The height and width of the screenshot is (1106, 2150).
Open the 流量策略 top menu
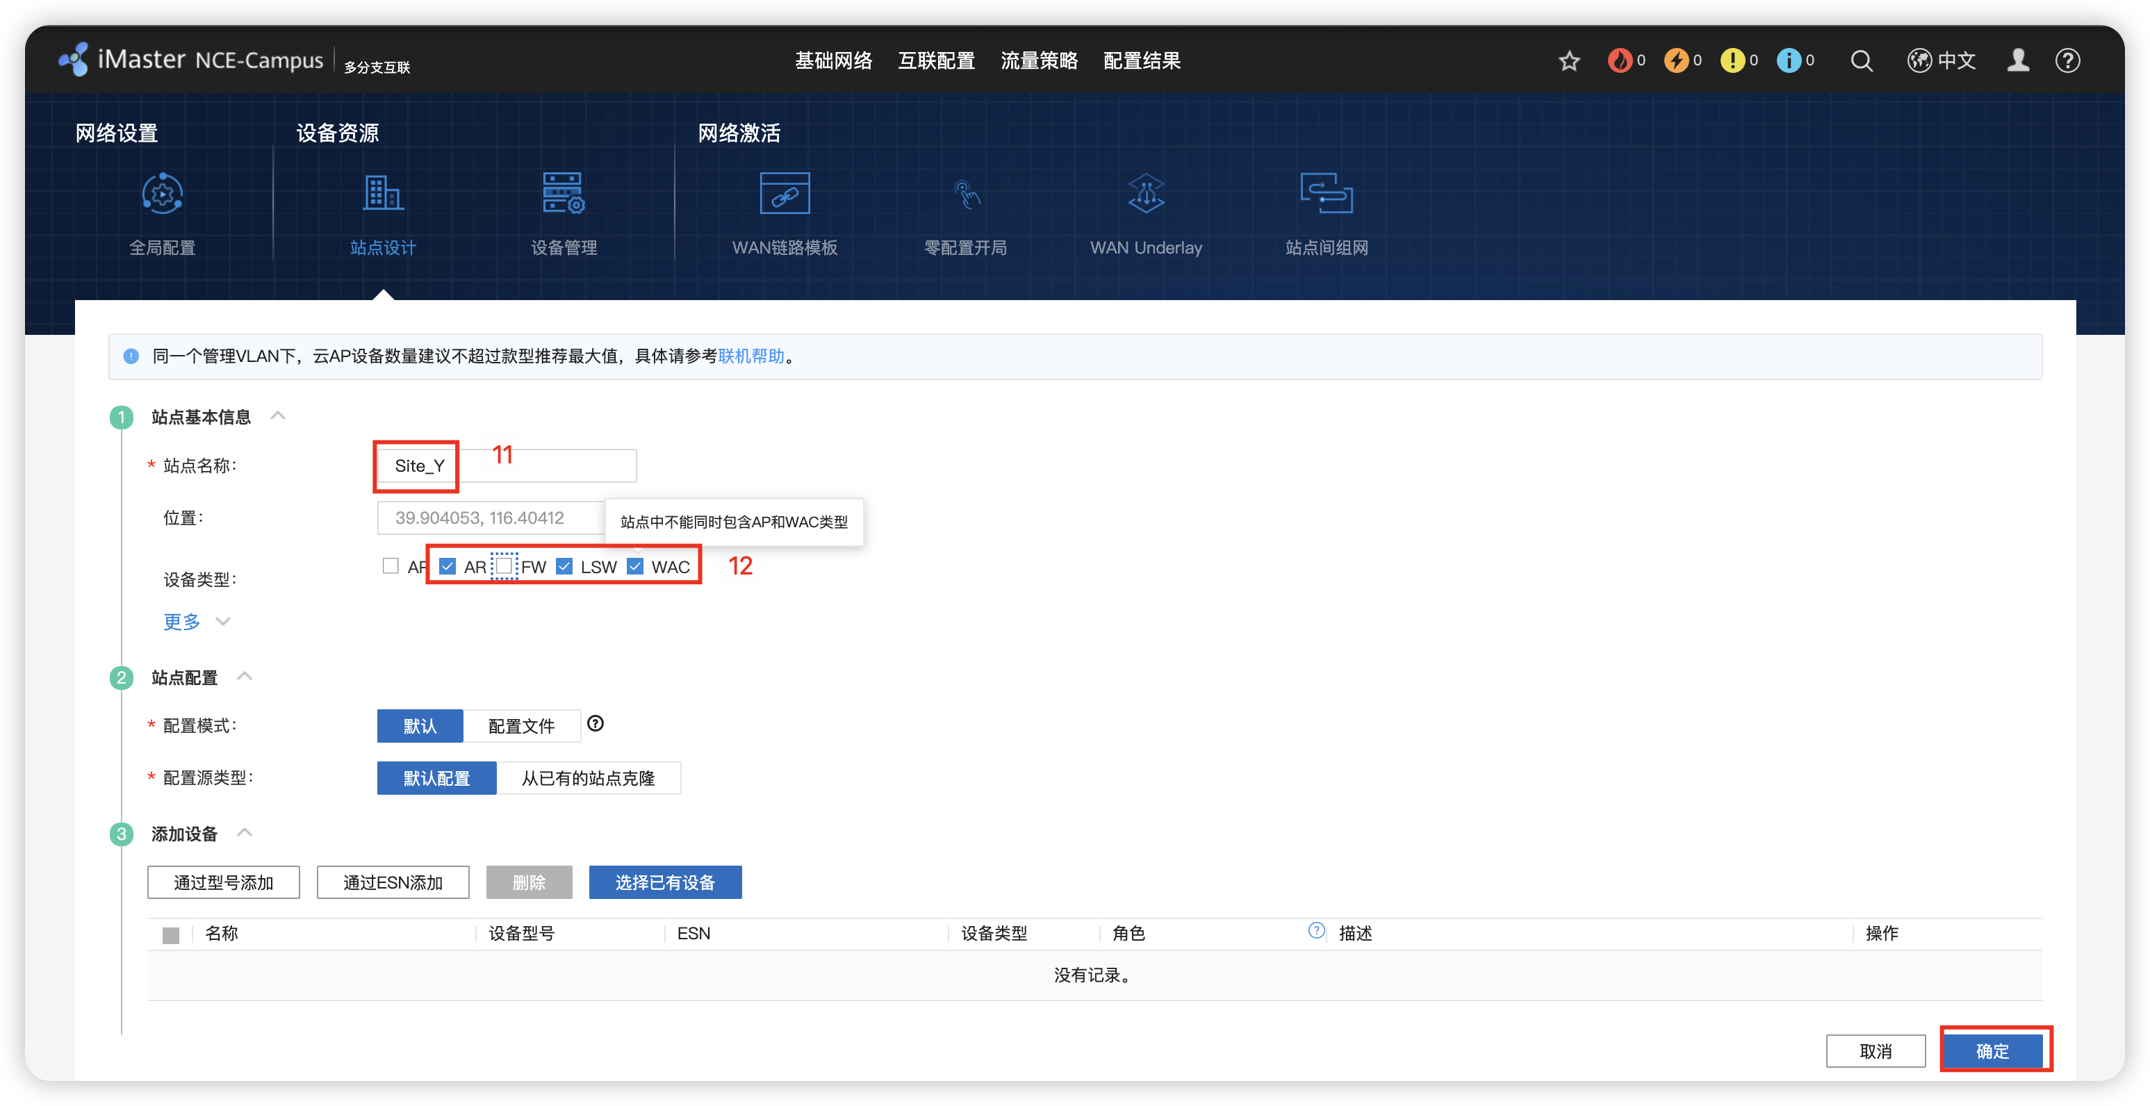tap(1039, 61)
